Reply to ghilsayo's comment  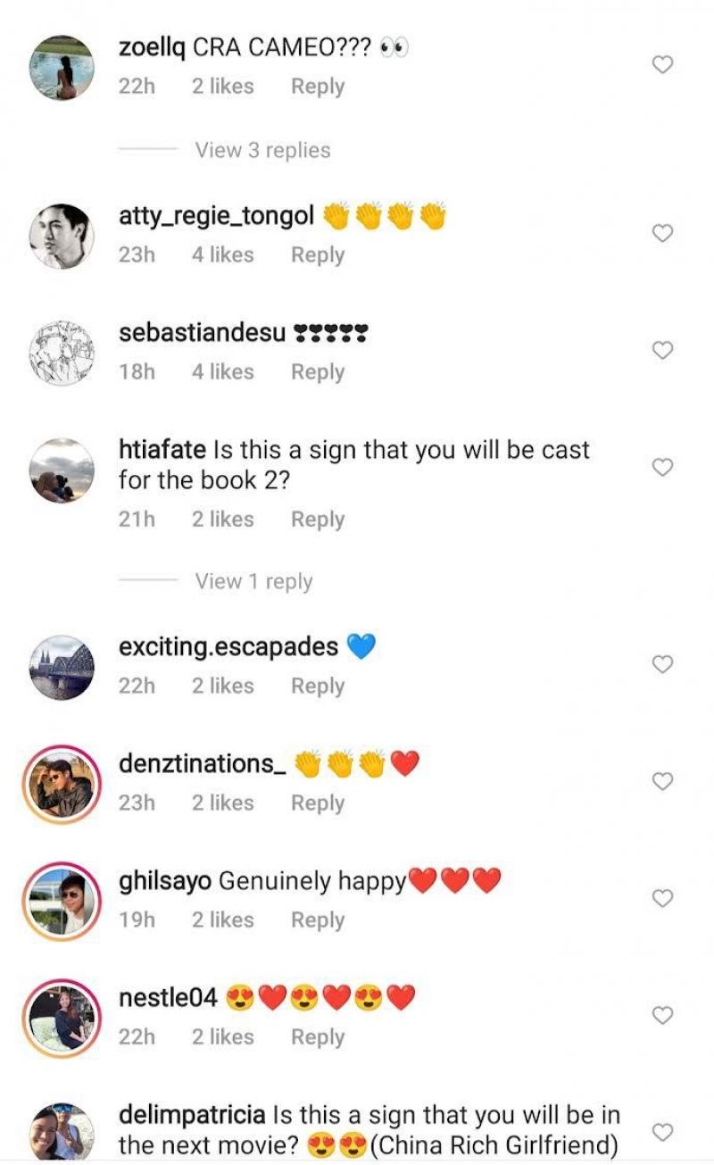318,920
